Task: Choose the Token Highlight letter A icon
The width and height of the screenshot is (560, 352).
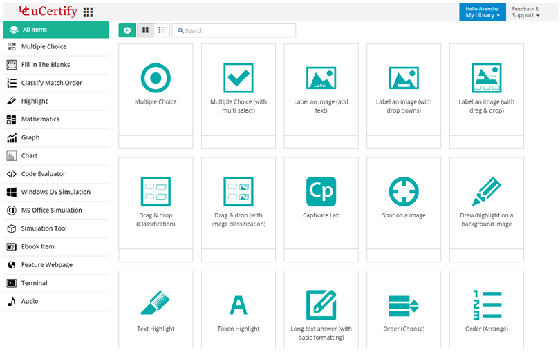Action: (239, 305)
